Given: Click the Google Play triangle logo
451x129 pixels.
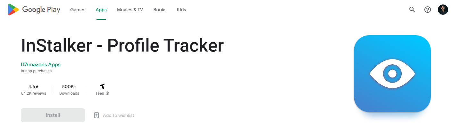Looking at the screenshot, I should coord(13,10).
